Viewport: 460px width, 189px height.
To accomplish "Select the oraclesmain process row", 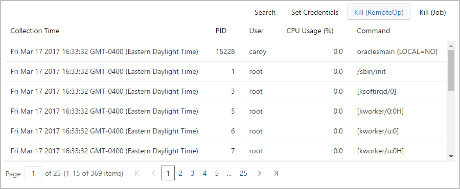I will click(x=225, y=52).
